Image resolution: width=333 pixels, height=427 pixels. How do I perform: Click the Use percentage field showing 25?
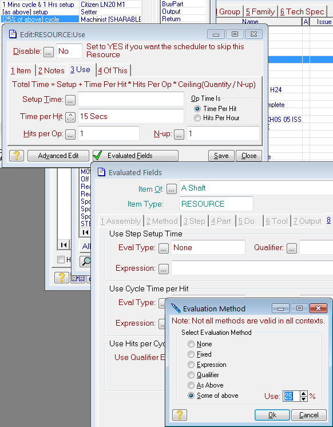click(x=291, y=396)
